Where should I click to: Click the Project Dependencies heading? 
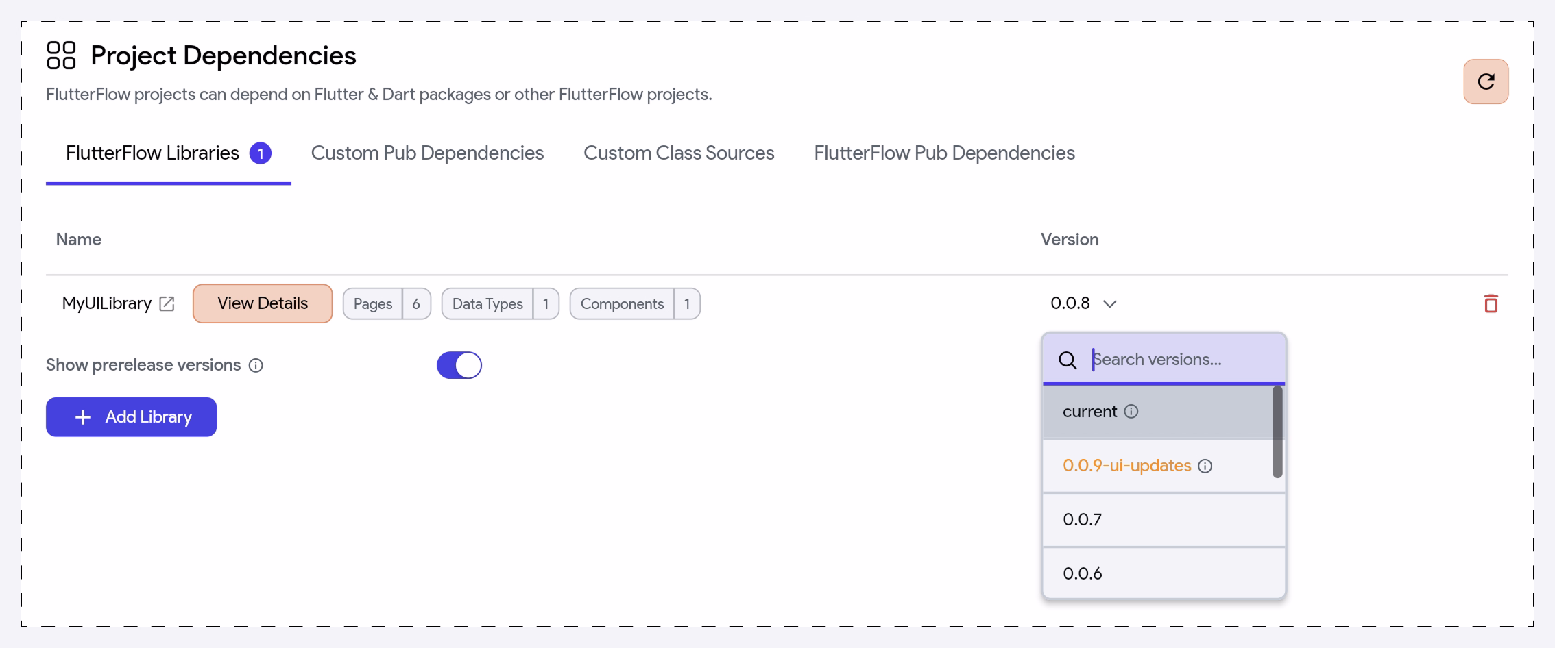pyautogui.click(x=224, y=55)
